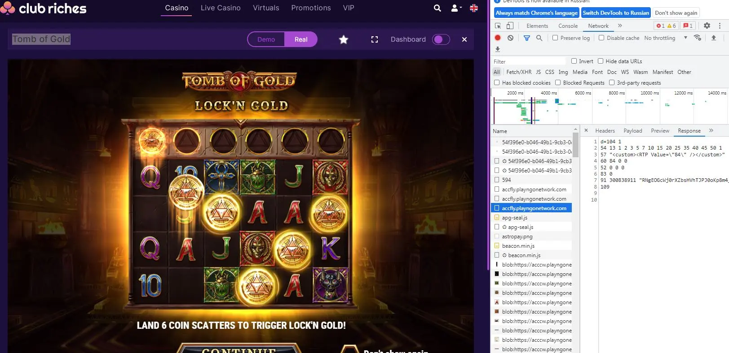This screenshot has height=353, width=729.
Task: Go to Virtuals section
Action: point(266,8)
